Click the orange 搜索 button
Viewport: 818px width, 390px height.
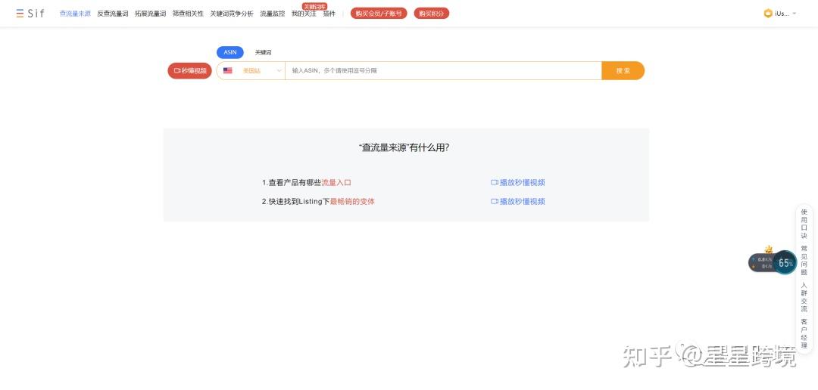(x=623, y=71)
